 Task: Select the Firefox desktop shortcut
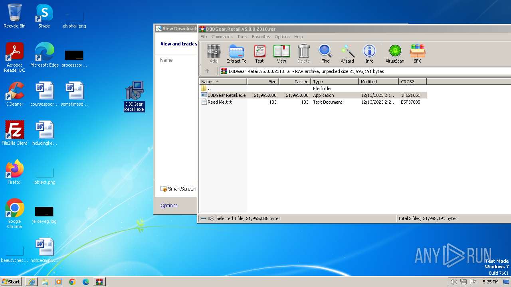(14, 172)
